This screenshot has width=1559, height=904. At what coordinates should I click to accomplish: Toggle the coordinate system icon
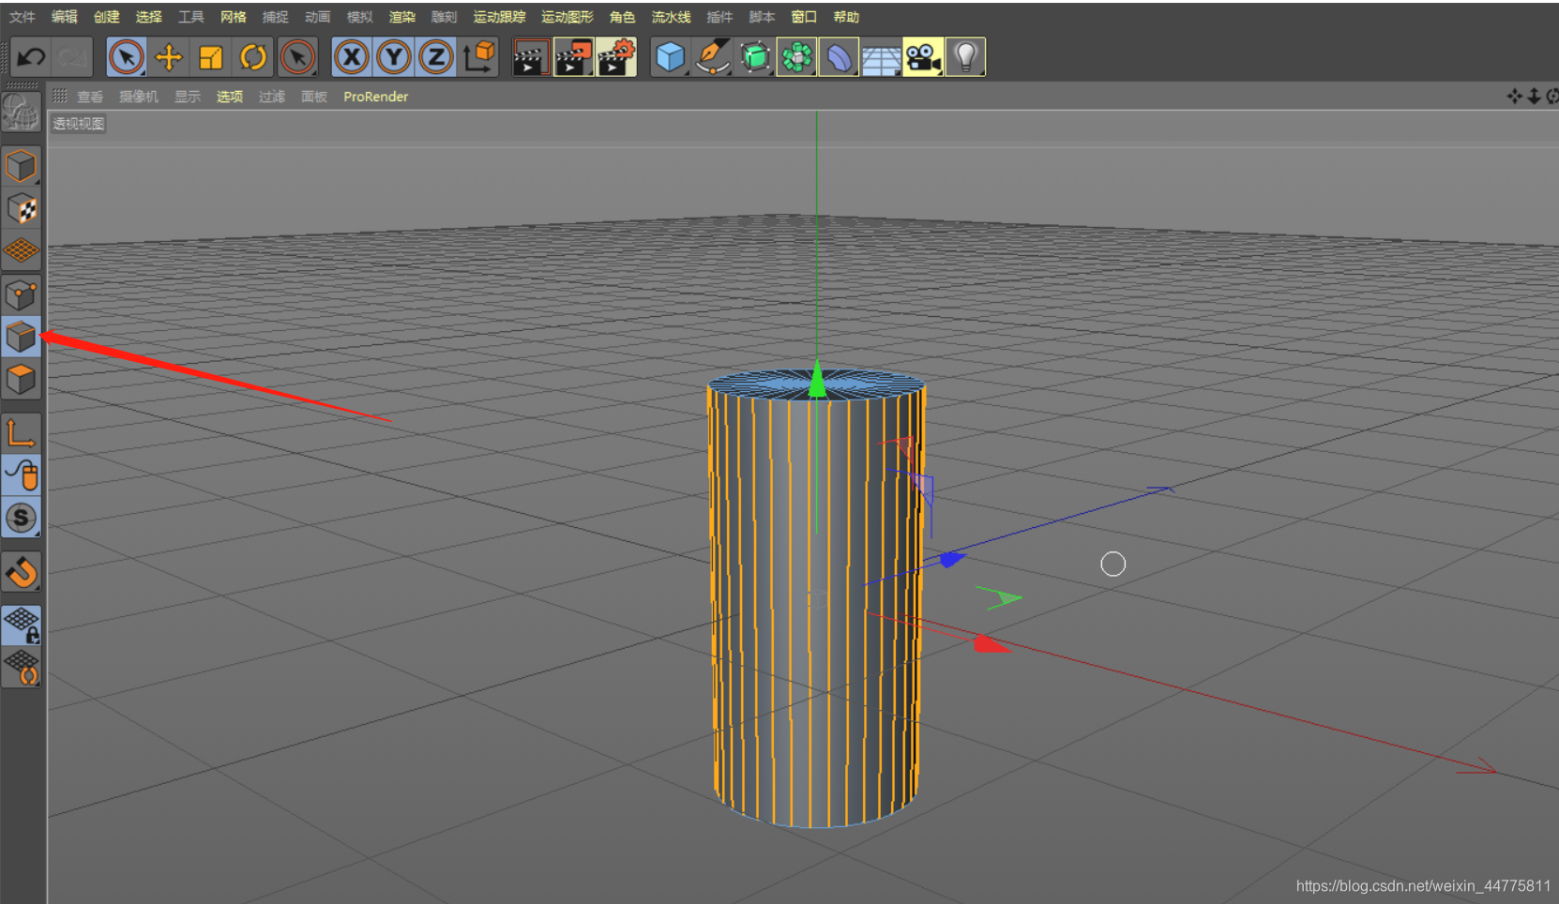click(x=479, y=57)
